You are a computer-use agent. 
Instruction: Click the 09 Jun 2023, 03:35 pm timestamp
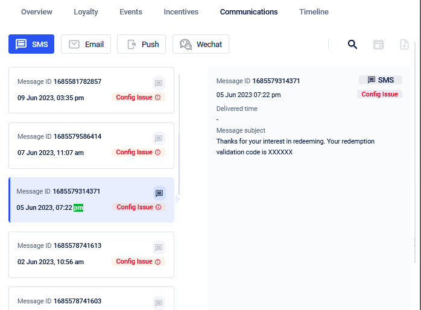point(51,98)
